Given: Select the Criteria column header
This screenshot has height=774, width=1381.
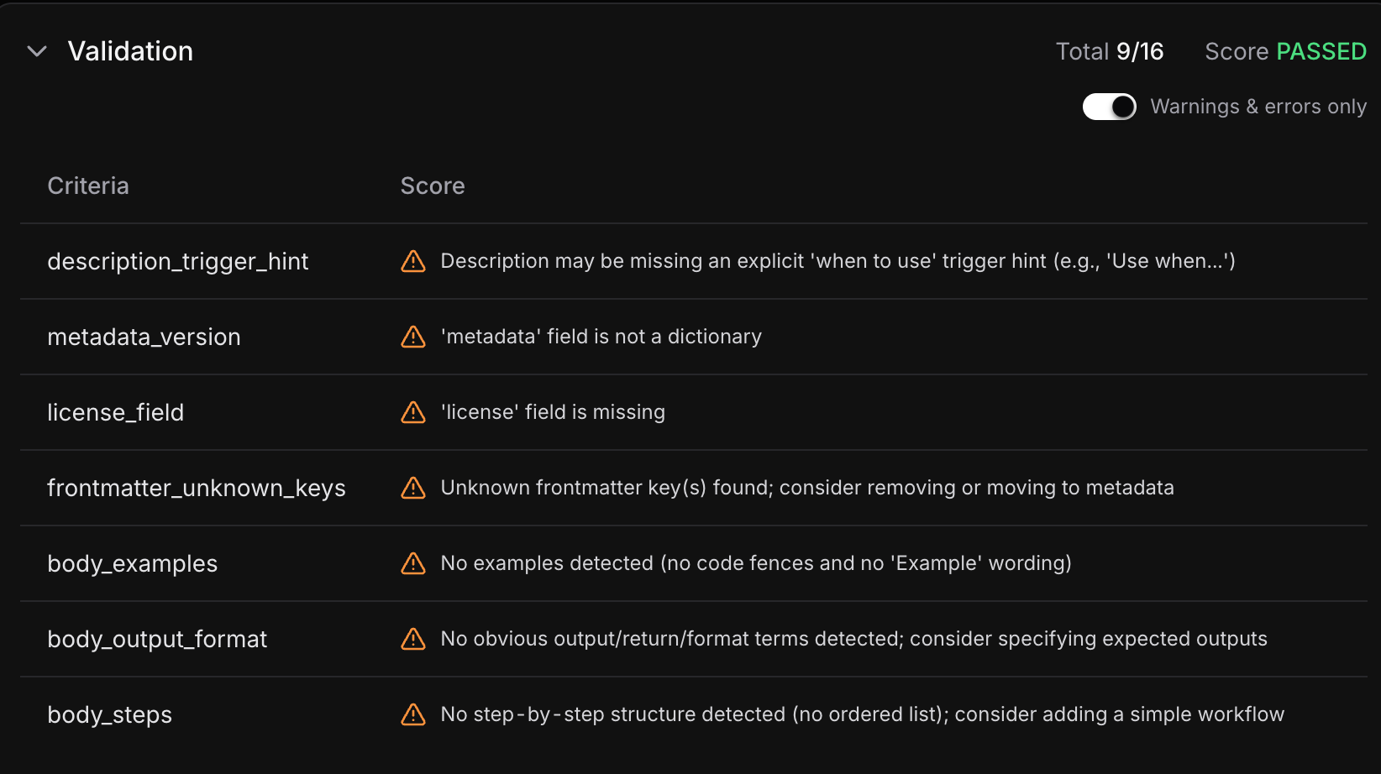Looking at the screenshot, I should pyautogui.click(x=88, y=186).
